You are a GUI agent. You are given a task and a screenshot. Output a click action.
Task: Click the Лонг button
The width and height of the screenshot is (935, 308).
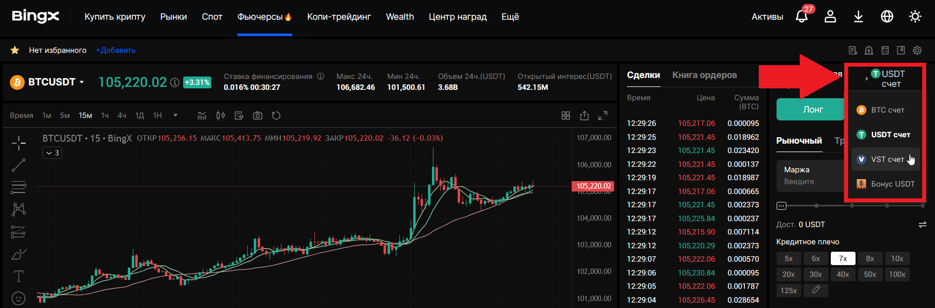click(x=813, y=110)
